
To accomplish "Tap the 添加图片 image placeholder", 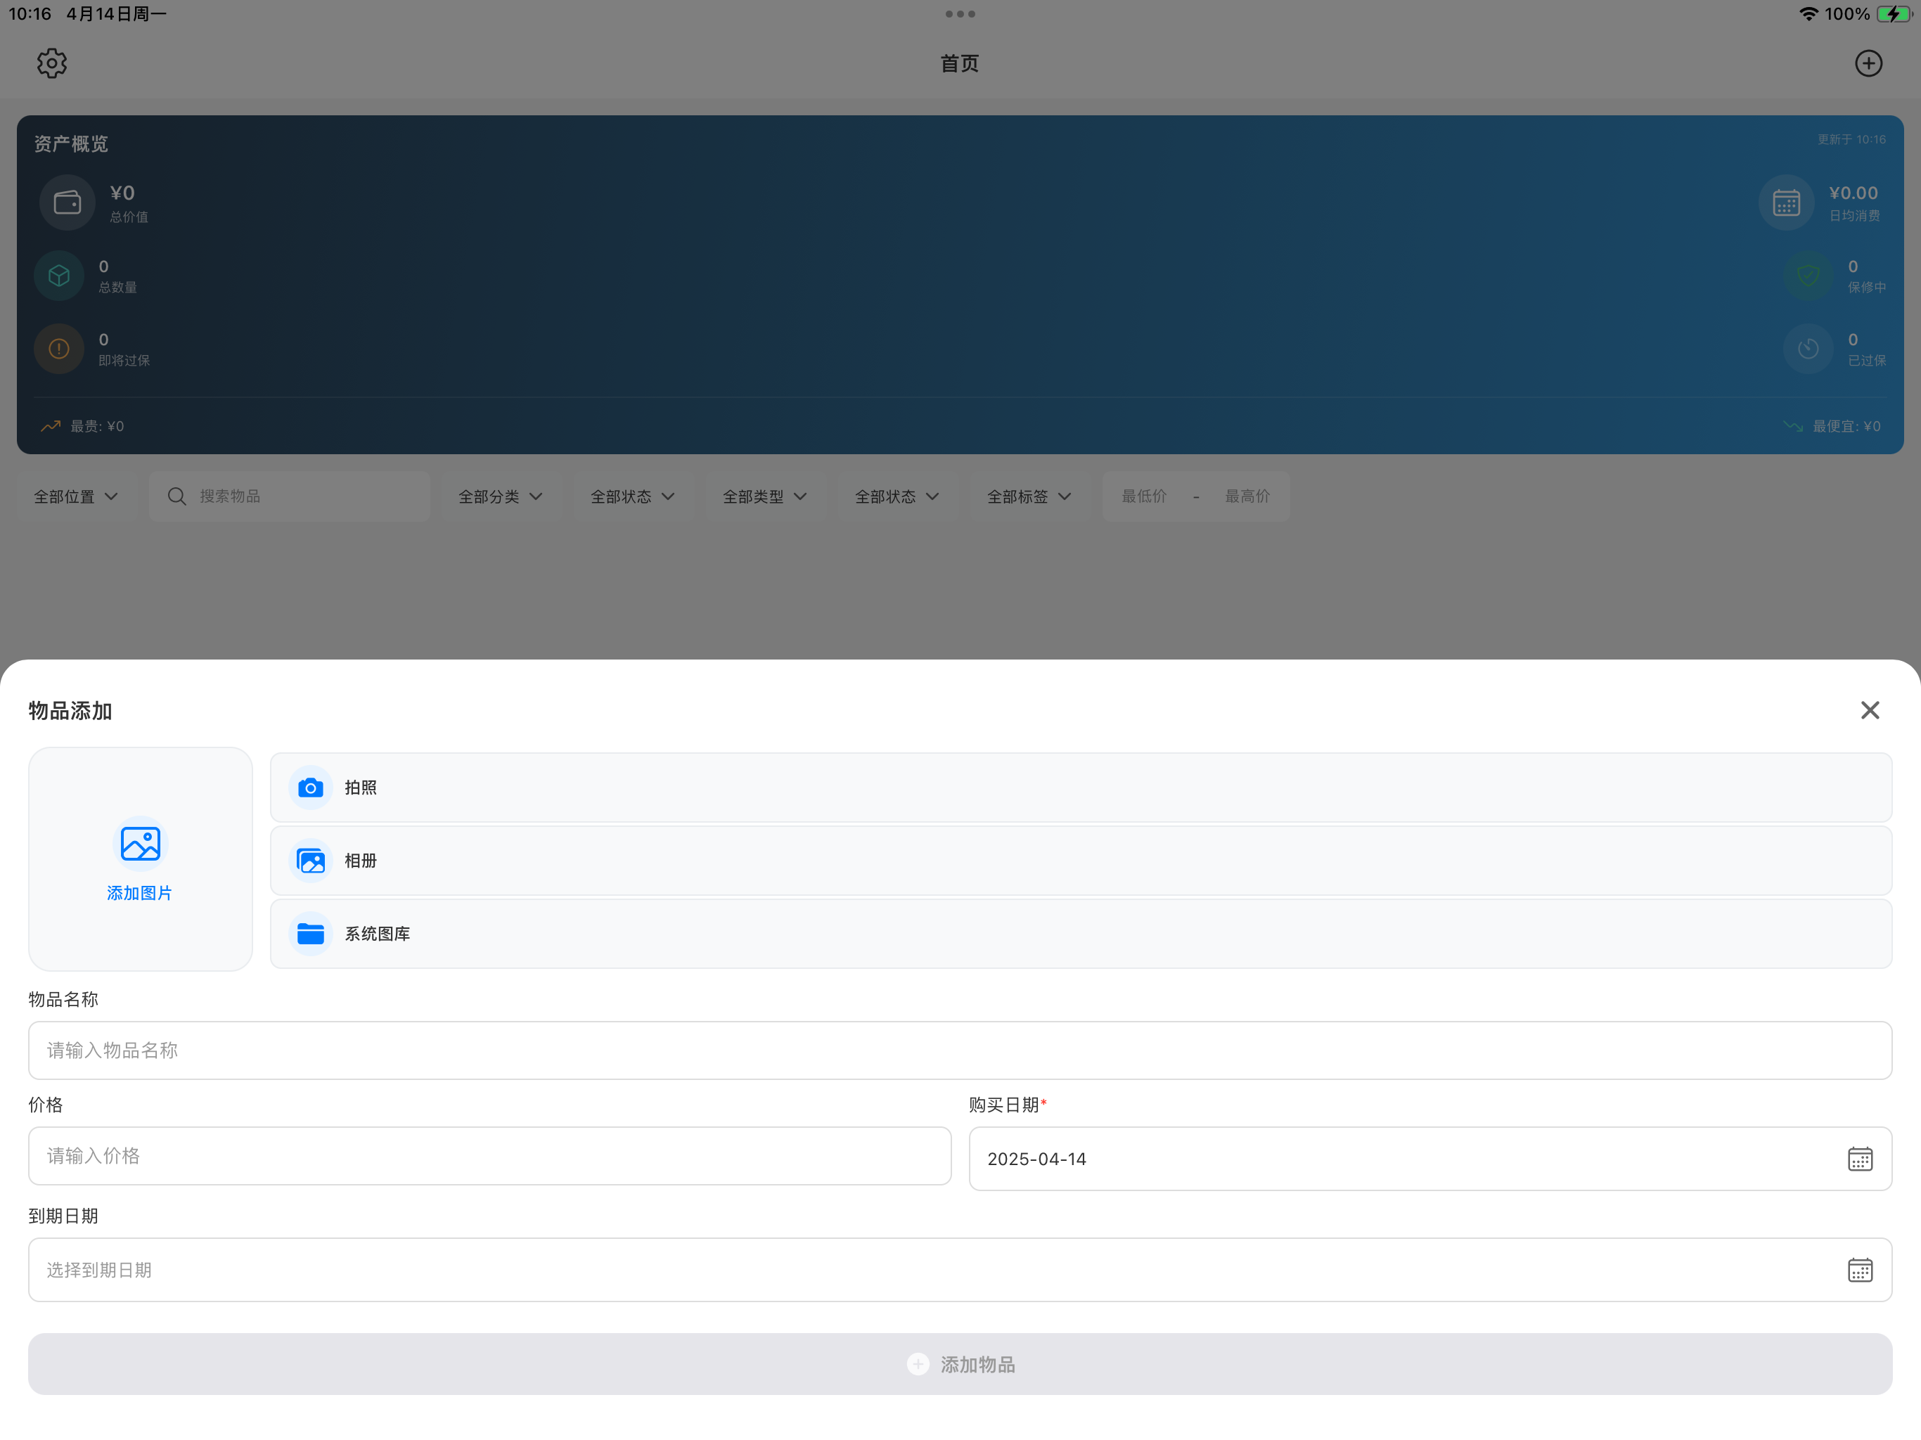I will (x=140, y=859).
